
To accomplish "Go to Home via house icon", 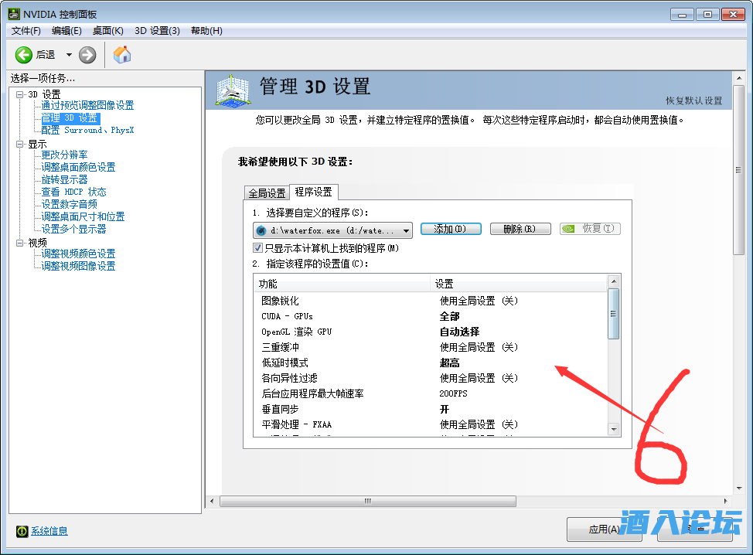I will 122,54.
